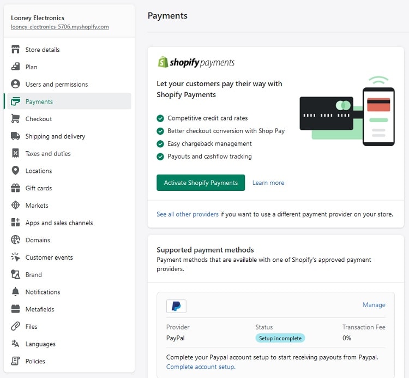409x378 pixels.
Task: Click the Customer events cursor icon
Action: (x=15, y=257)
